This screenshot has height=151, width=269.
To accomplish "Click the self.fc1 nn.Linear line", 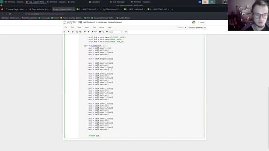I will pyautogui.click(x=107, y=37).
